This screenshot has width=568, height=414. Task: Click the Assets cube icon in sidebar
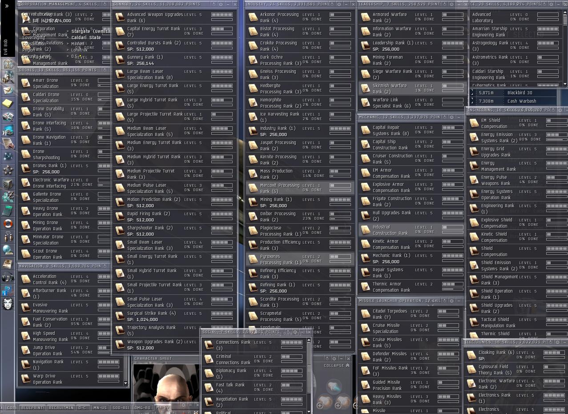click(8, 184)
